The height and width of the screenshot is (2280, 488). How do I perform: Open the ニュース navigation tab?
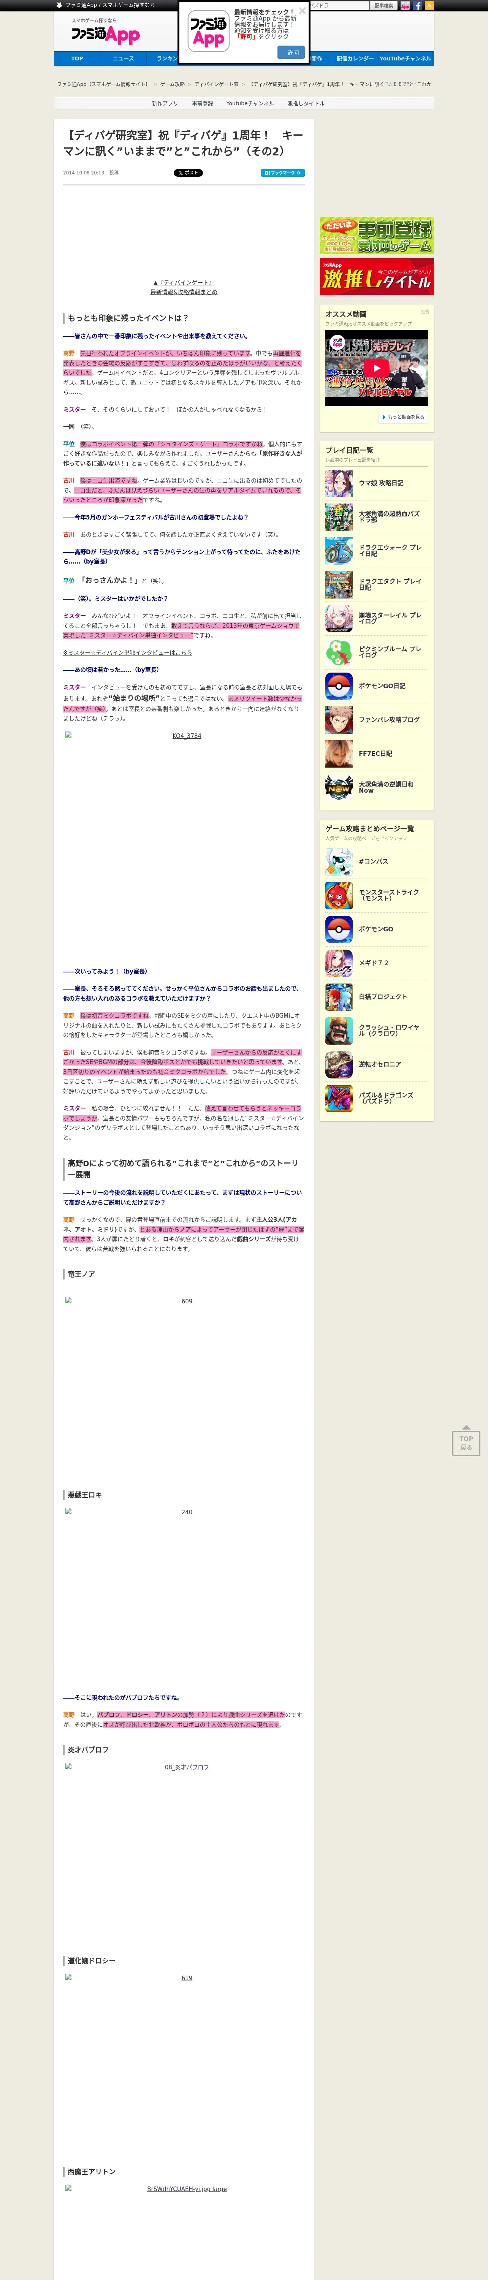[x=123, y=59]
